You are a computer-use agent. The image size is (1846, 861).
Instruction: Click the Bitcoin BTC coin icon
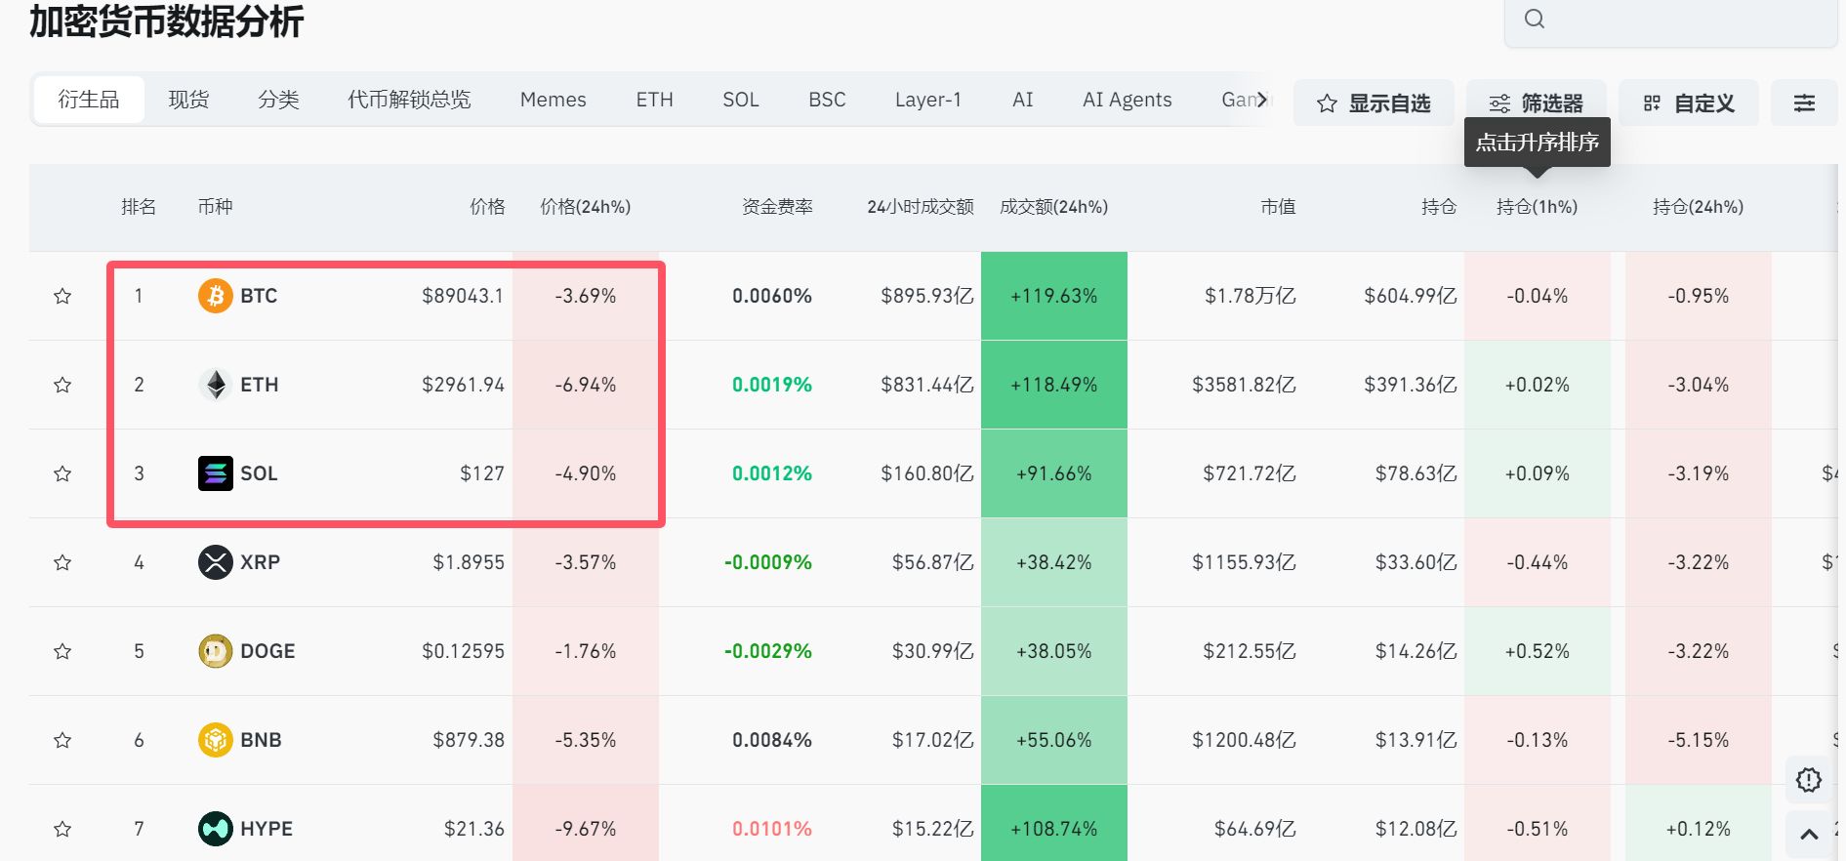tap(215, 296)
